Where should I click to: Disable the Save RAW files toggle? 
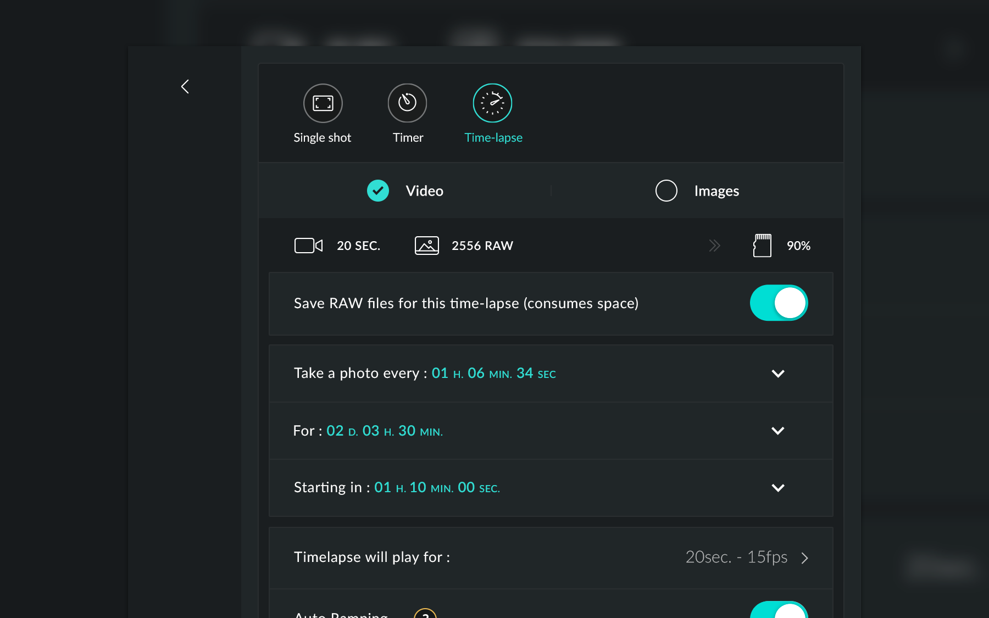point(779,303)
